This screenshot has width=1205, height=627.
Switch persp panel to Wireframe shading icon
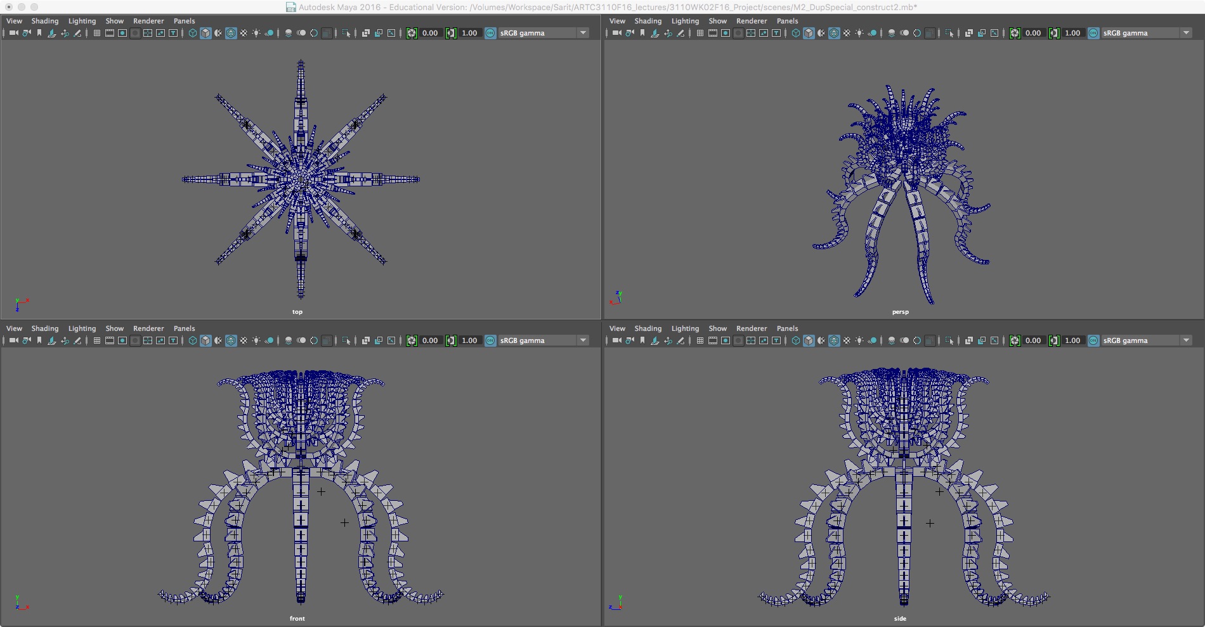click(796, 33)
